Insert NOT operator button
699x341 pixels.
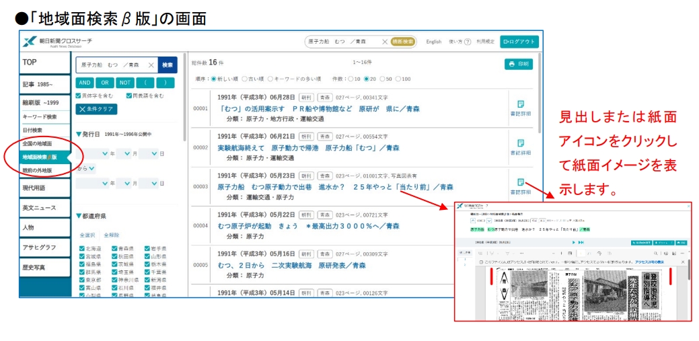[x=125, y=83]
